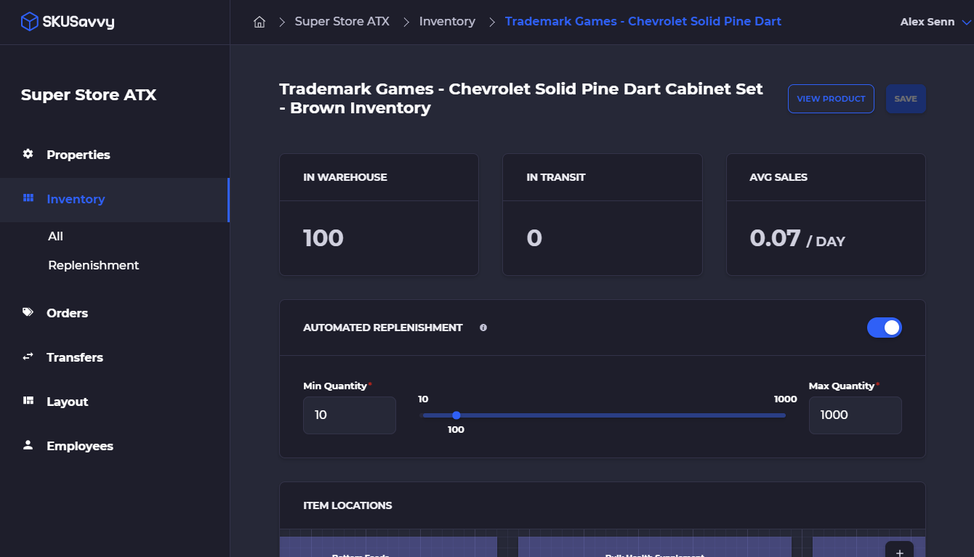Go to home via breadcrumb house icon
The height and width of the screenshot is (557, 974).
(x=259, y=22)
